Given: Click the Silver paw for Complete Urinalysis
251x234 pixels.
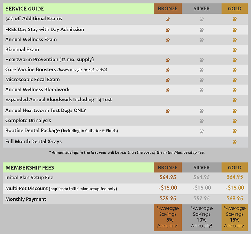Looking at the screenshot, I should click(x=202, y=121).
